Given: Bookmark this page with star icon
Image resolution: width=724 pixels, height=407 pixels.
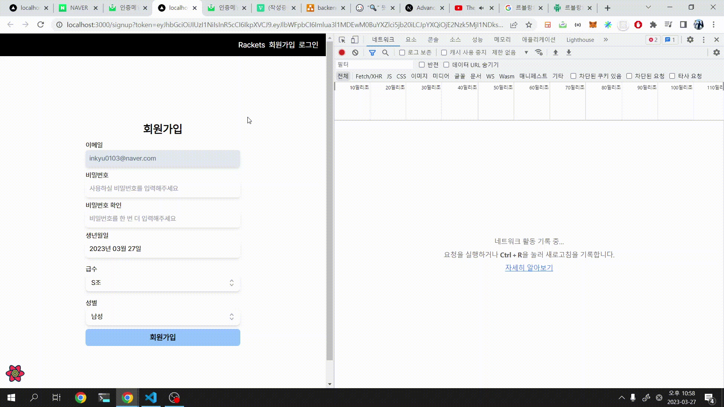Looking at the screenshot, I should click(x=529, y=25).
